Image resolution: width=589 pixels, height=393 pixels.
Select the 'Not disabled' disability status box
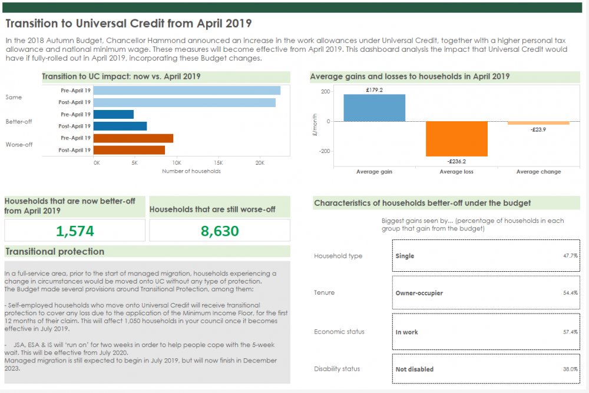pos(486,369)
